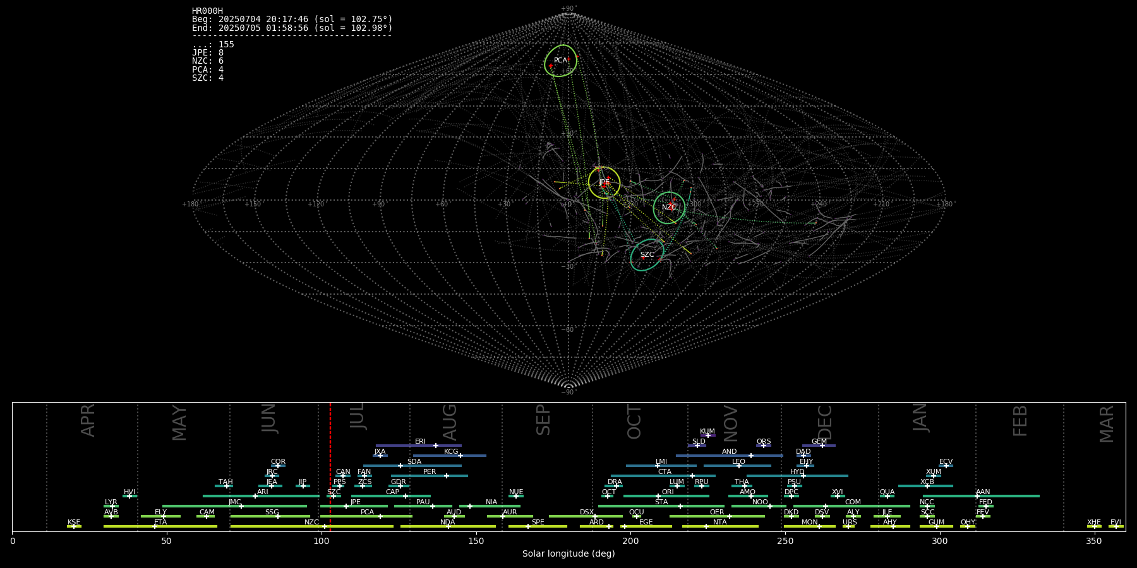The height and width of the screenshot is (568, 1137).
Task: Click the SZC radiant label on sky map
Action: click(647, 255)
